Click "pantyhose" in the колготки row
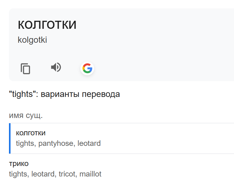This screenshot has height=183, width=234. (56, 143)
